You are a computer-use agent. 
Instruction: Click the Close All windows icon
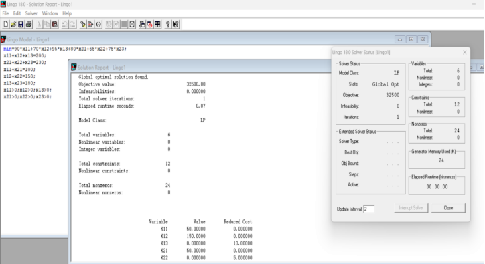click(x=149, y=24)
